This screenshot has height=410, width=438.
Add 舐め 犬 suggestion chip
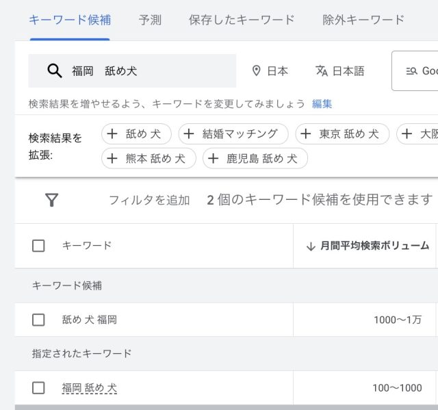click(x=136, y=134)
